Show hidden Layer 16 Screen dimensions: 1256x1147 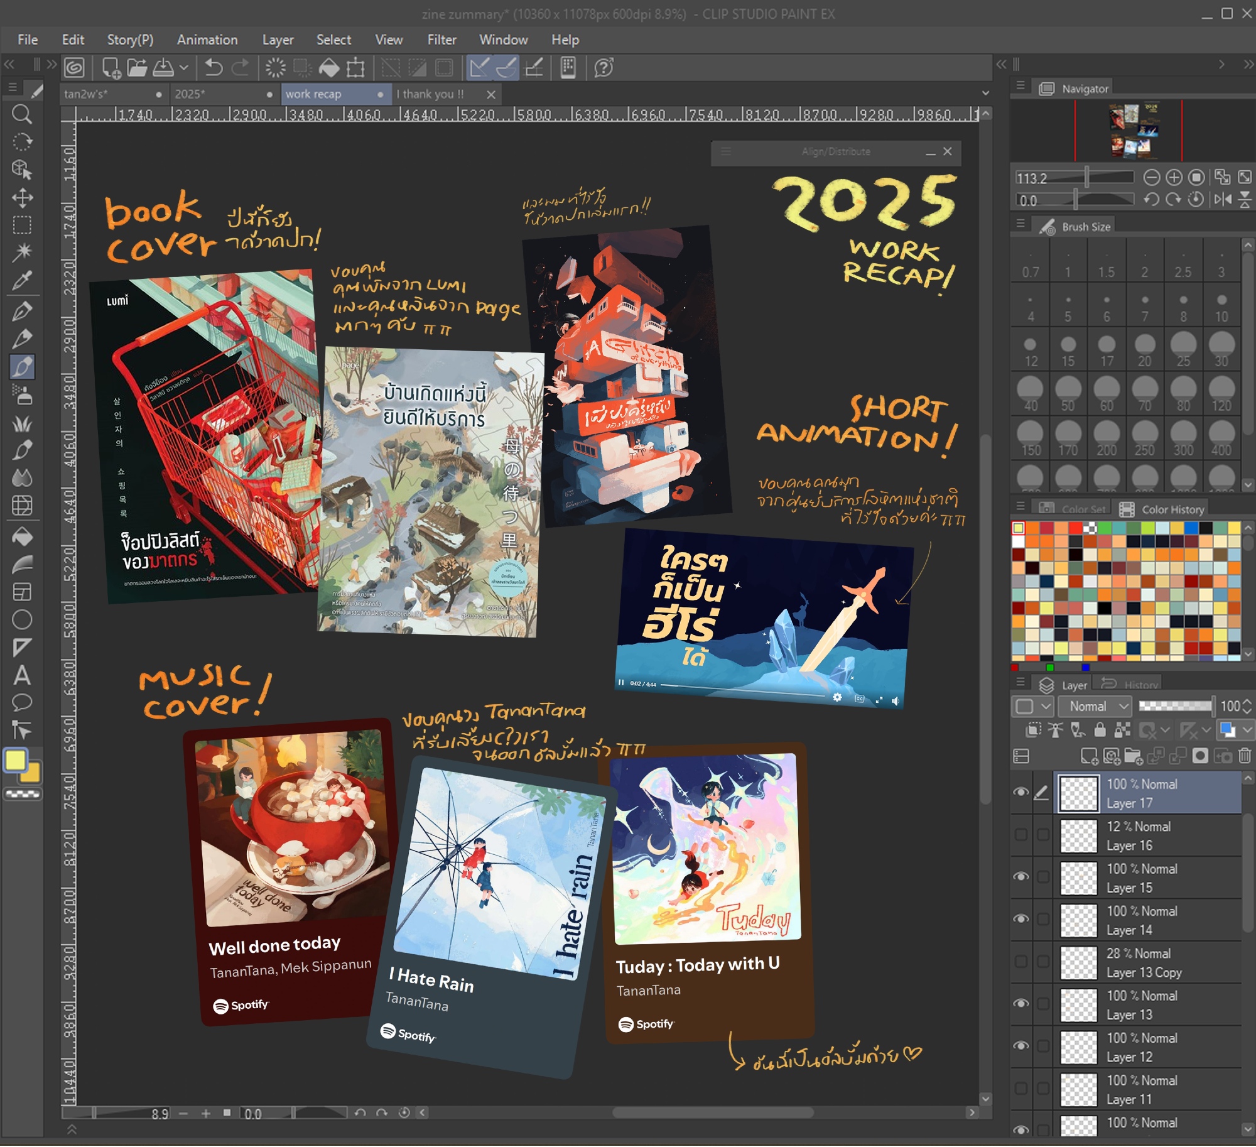click(x=1021, y=835)
